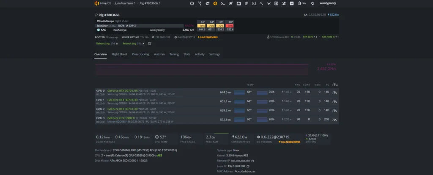The image size is (433, 175).
Task: Remove the Rebooting 17d tag with its X
Action: [117, 44]
